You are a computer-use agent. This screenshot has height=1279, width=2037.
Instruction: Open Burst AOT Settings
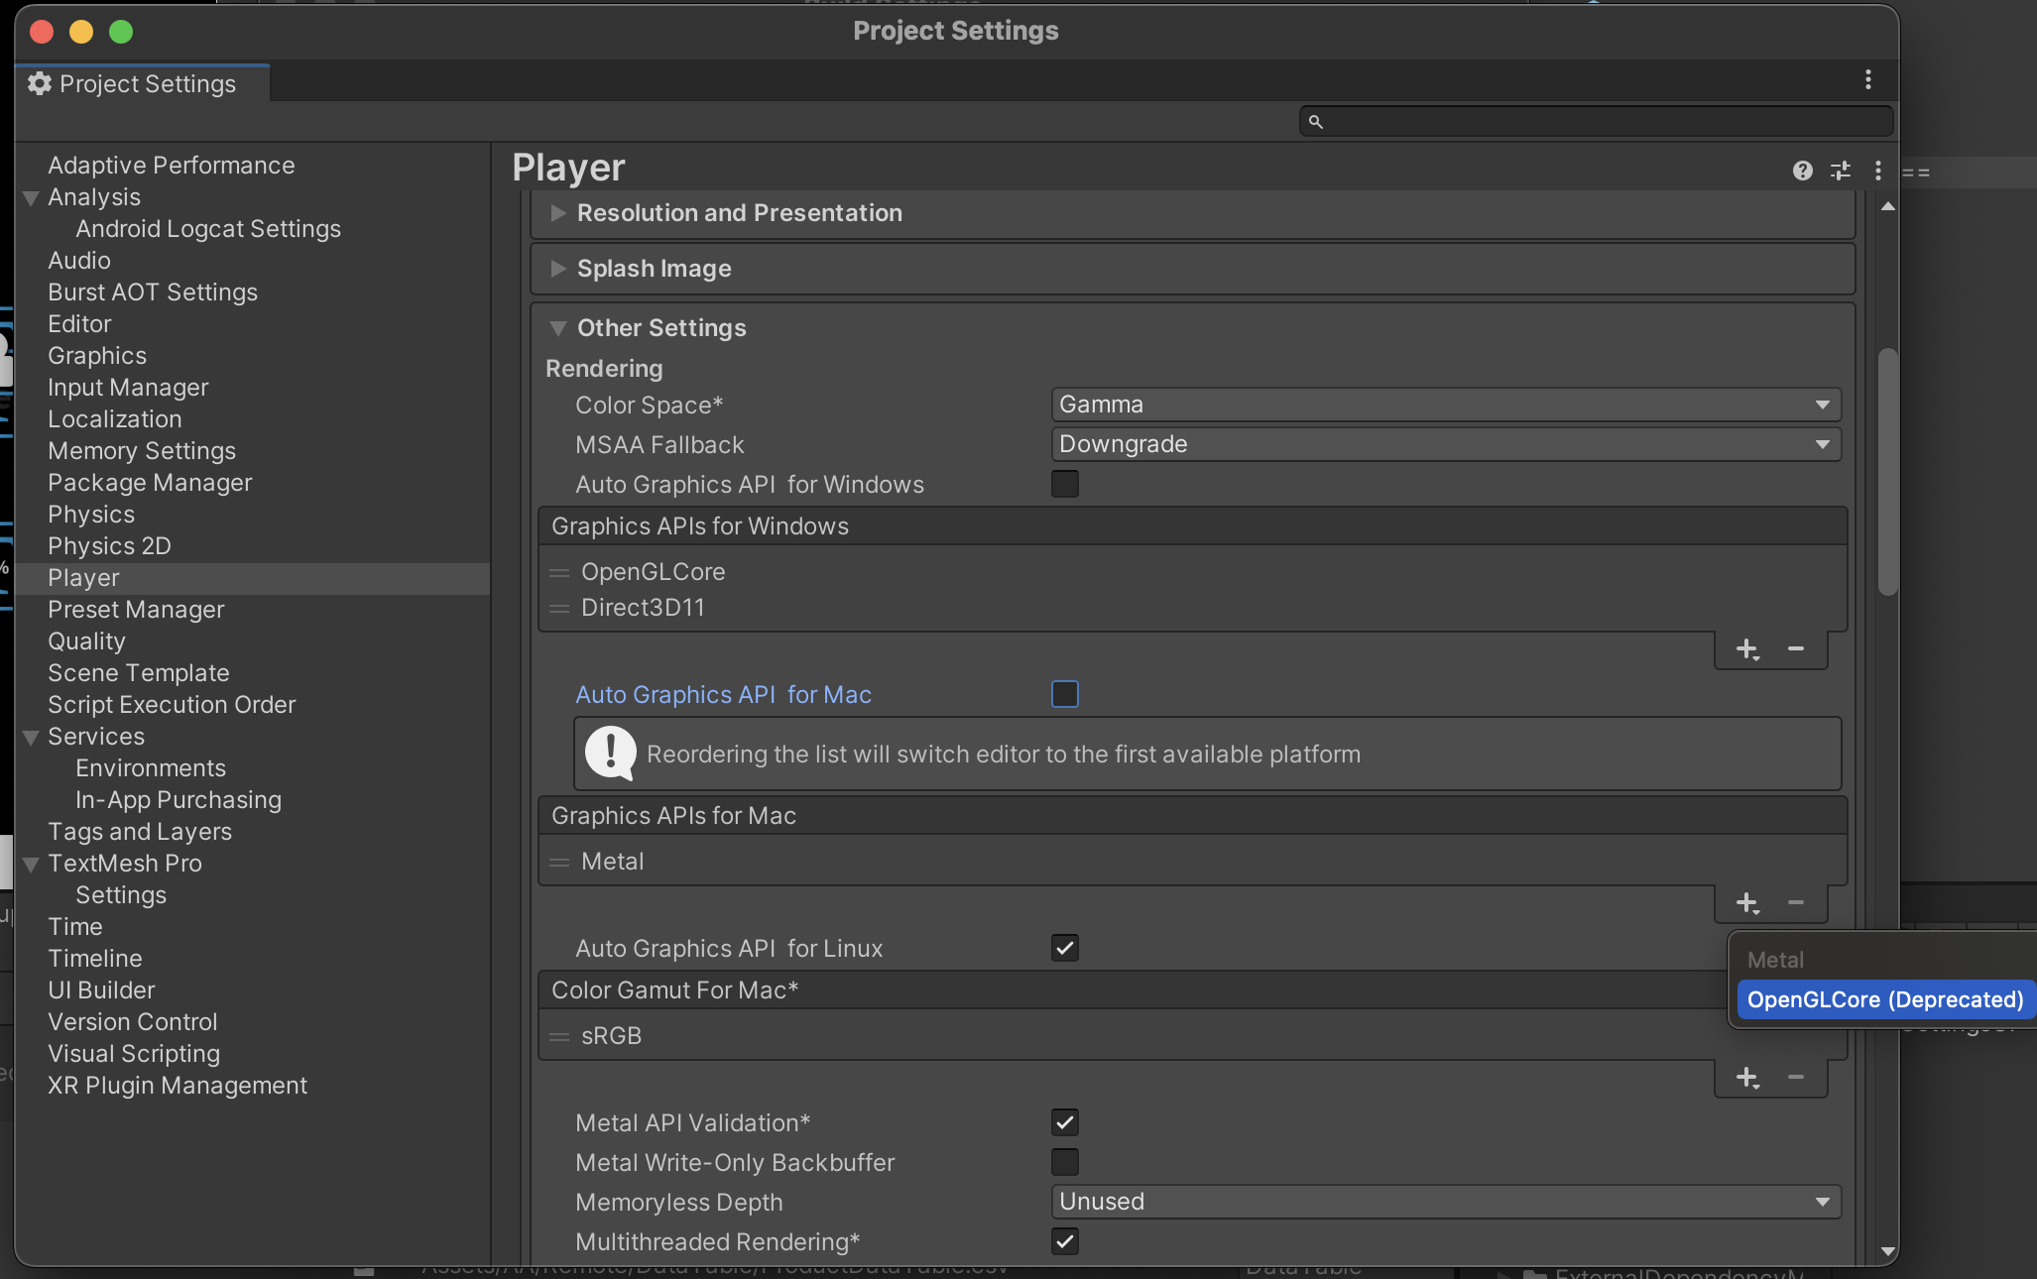click(153, 292)
